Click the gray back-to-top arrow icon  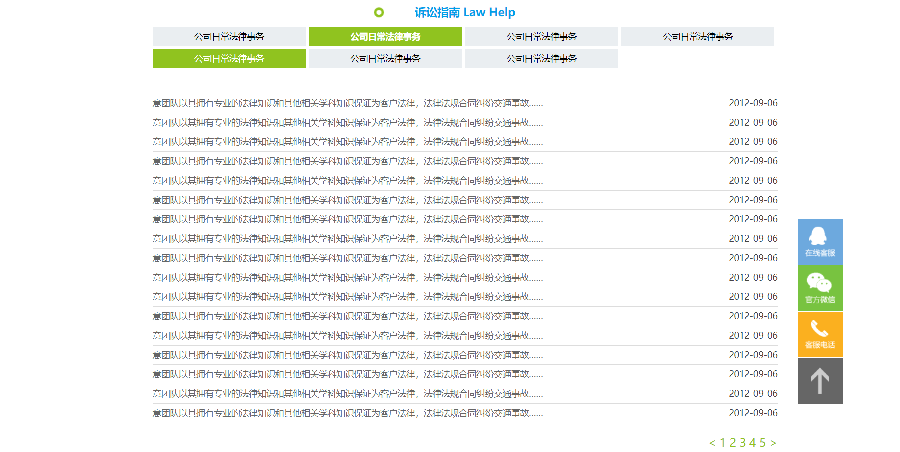[820, 381]
